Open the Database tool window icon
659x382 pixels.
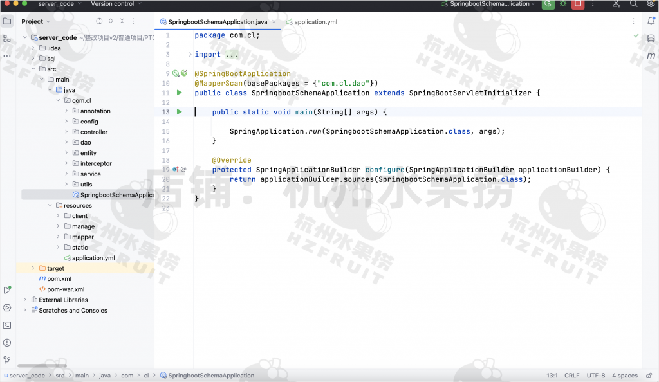[651, 39]
